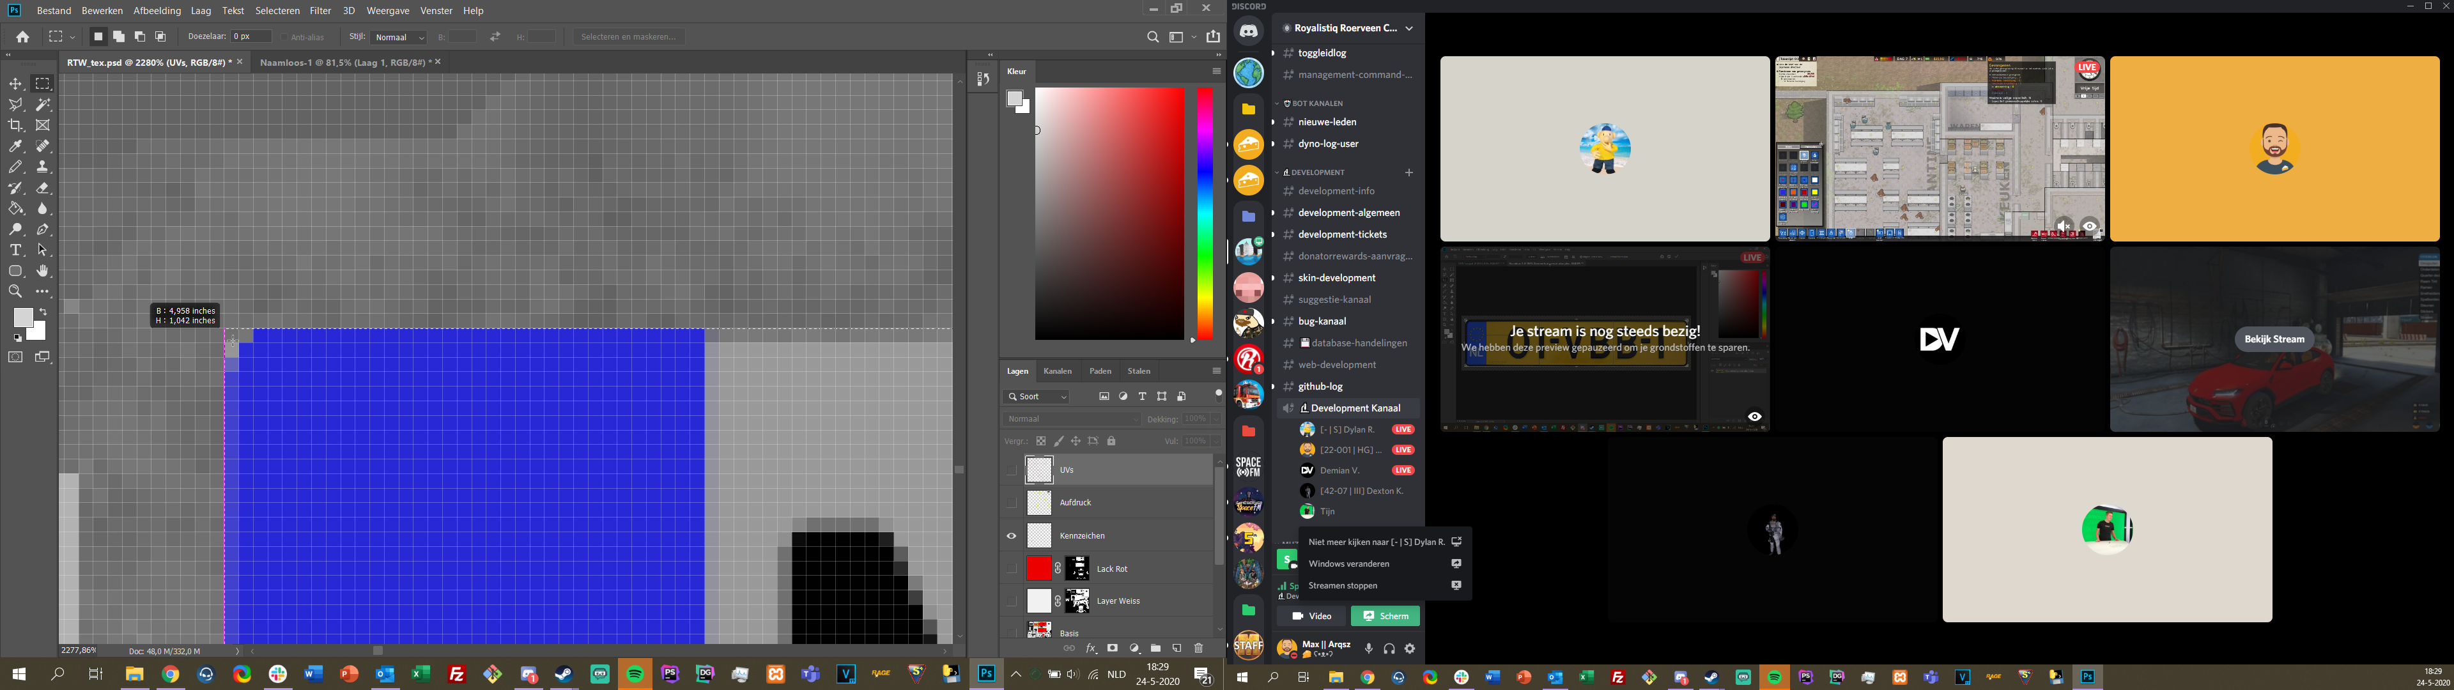The height and width of the screenshot is (690, 2454).
Task: Select the Clone Stamp tool
Action: [x=43, y=167]
